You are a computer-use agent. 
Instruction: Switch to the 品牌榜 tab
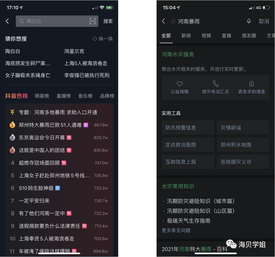[x=107, y=96]
